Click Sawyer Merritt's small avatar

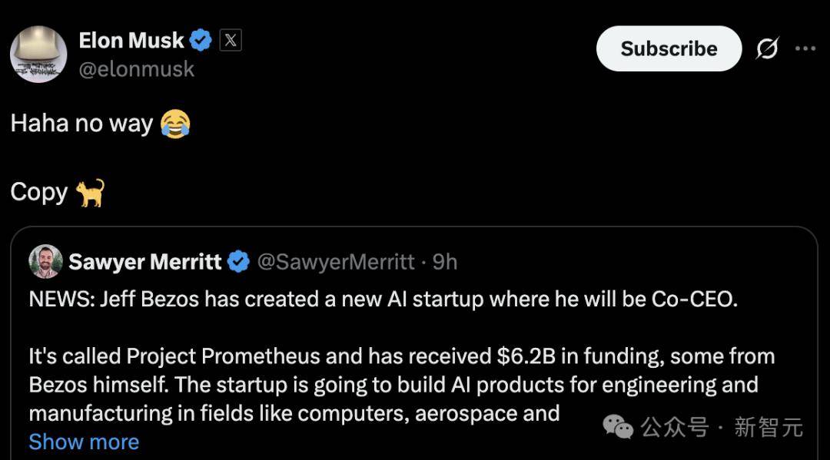45,262
